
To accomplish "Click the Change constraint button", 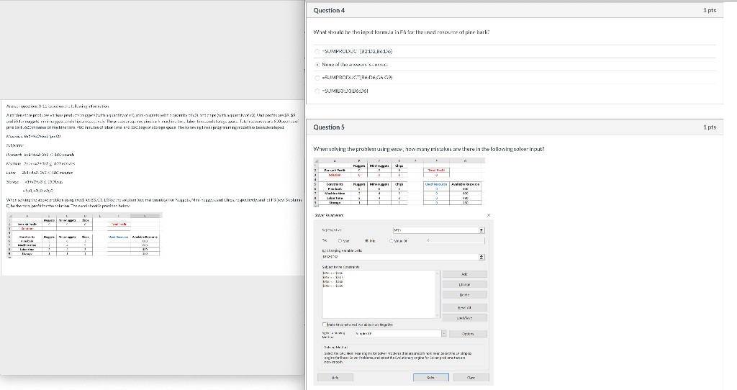I will pos(464,284).
